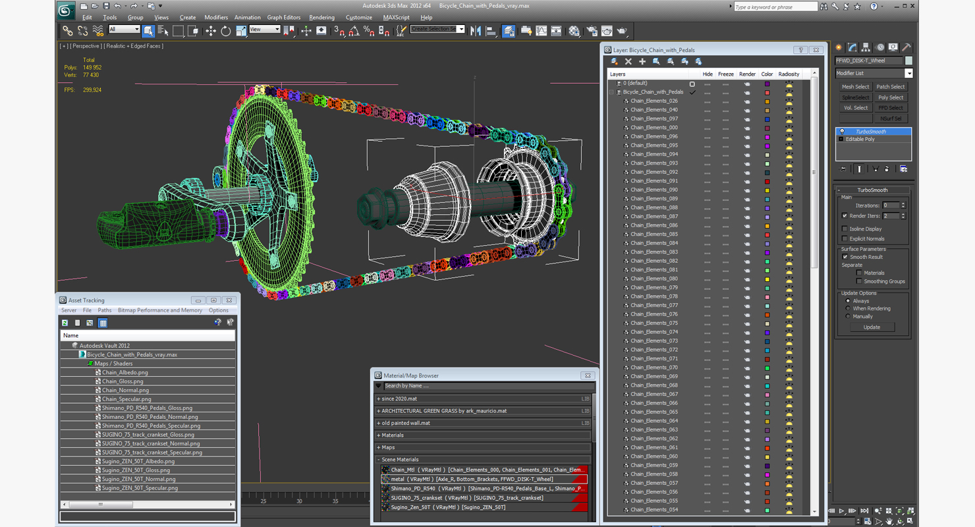
Task: Click the Poly Select button
Action: pyautogui.click(x=891, y=97)
